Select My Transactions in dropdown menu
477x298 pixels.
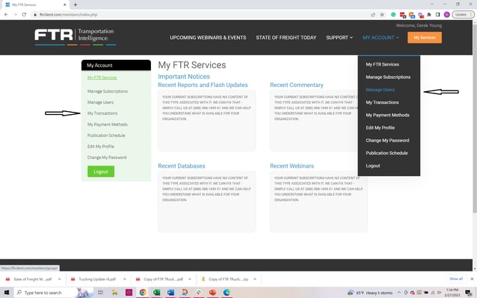382,103
